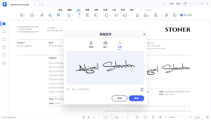Click the pencil drawing tool
Image resolution: width=211 pixels, height=120 pixels.
(42, 15)
